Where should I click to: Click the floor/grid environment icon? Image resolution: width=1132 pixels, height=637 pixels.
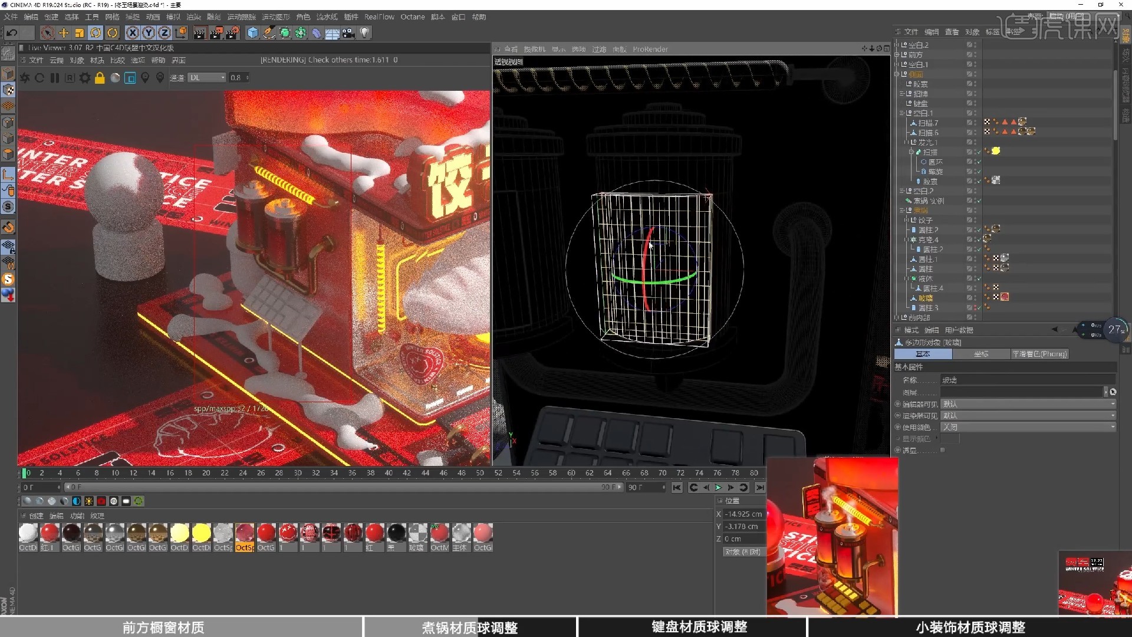[x=333, y=33]
